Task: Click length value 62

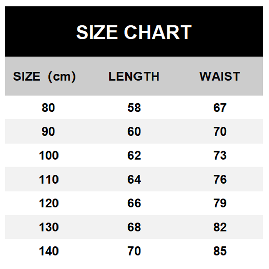Action: [134, 156]
